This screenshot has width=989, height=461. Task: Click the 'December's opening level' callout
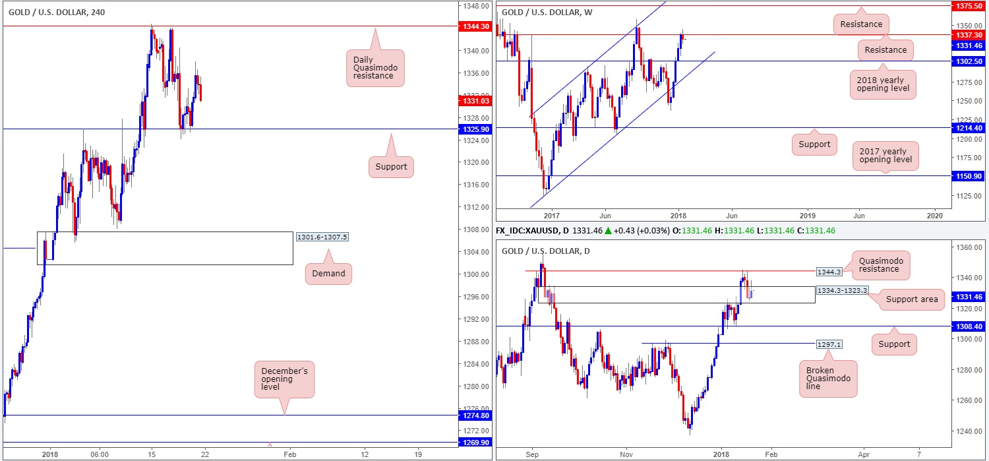click(x=284, y=381)
